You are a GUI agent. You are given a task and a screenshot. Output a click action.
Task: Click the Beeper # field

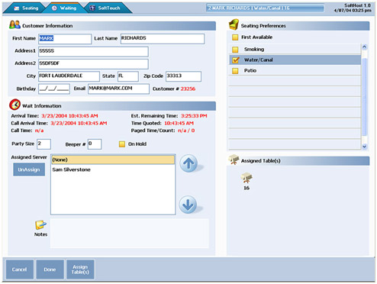point(95,144)
